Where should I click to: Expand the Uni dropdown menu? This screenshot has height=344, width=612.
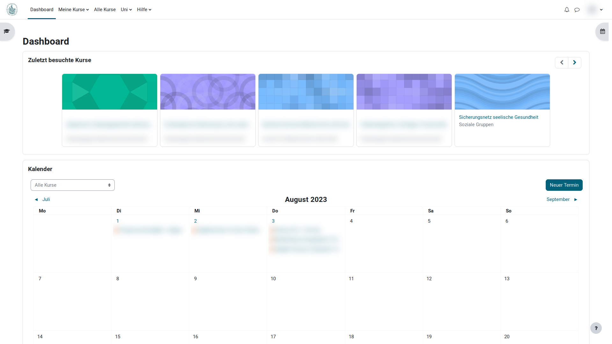[126, 10]
